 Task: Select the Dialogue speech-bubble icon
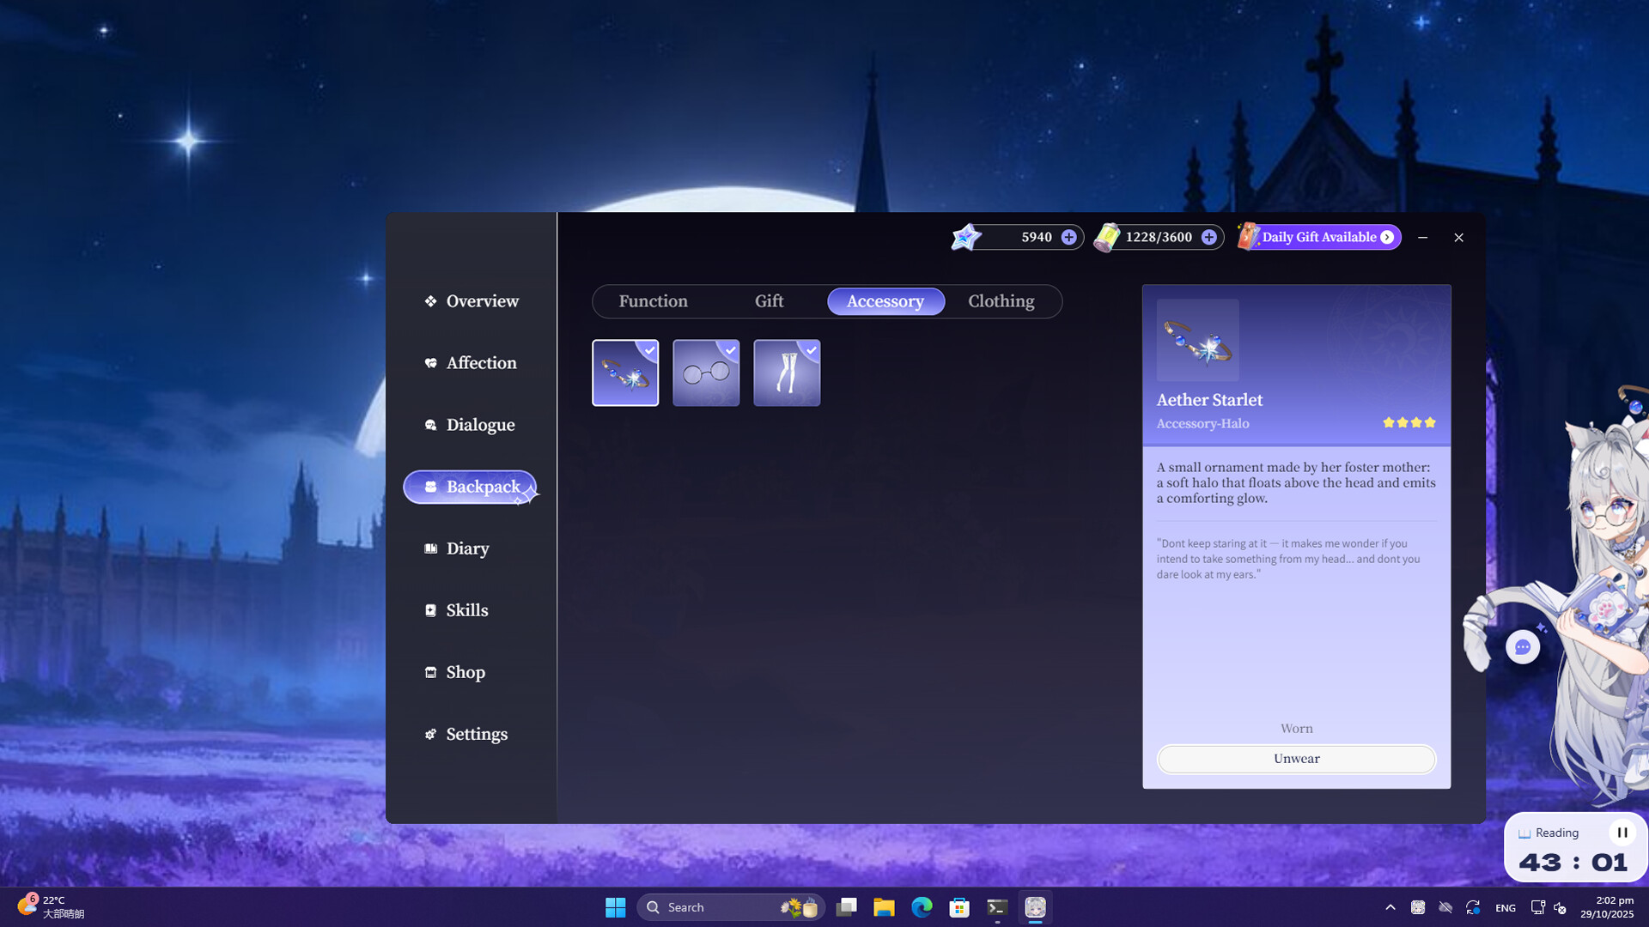tap(431, 425)
